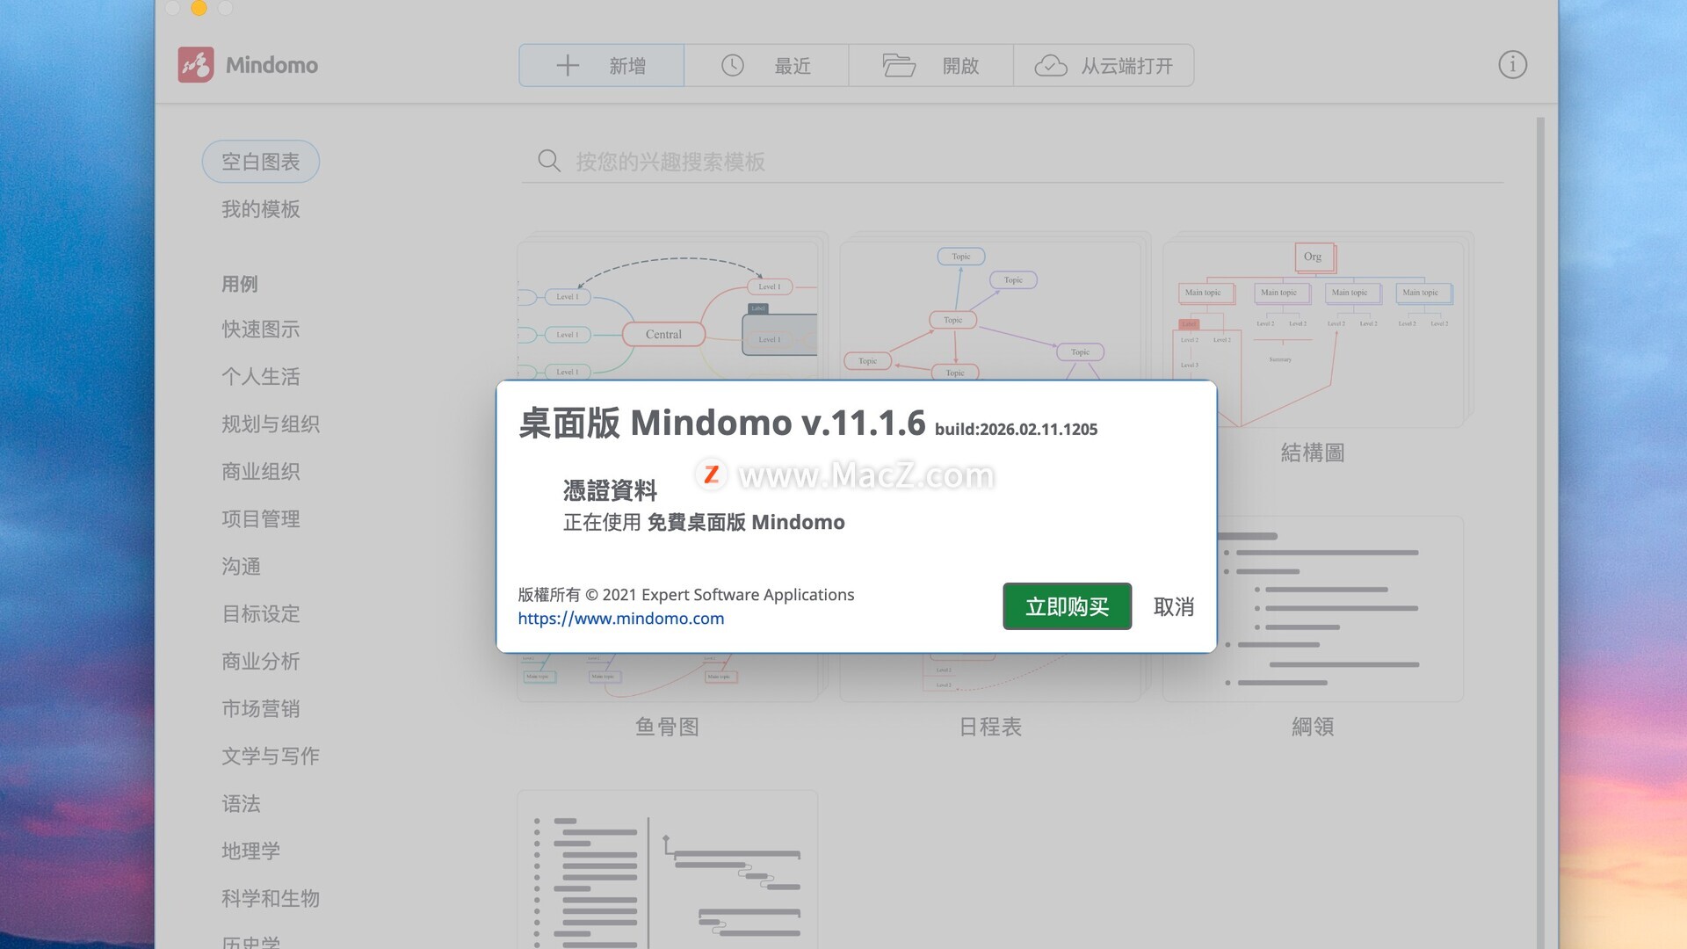Click the Mindomo logo icon

(x=195, y=65)
